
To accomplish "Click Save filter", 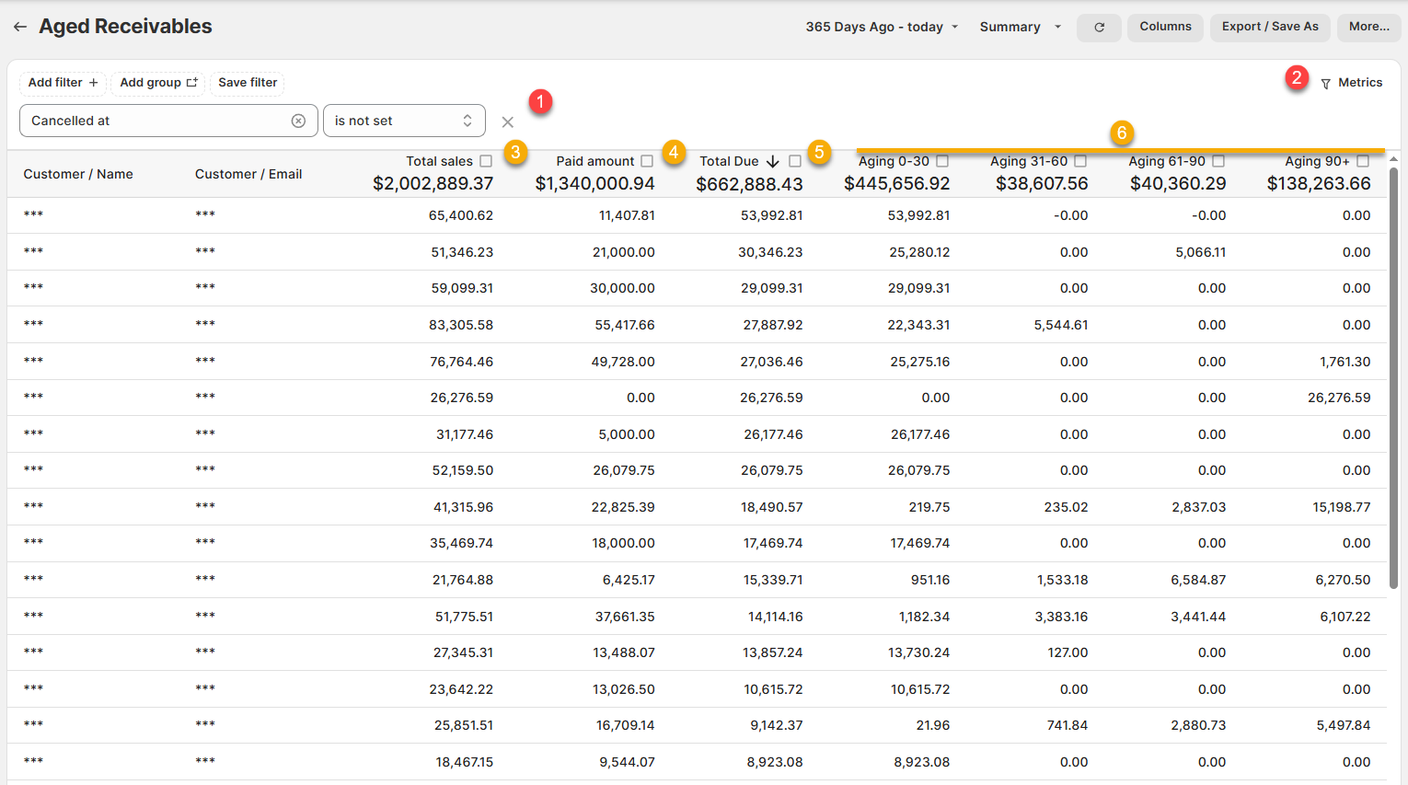I will 248,83.
